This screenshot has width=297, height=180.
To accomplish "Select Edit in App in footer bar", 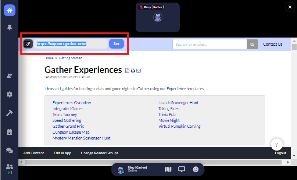I will 62,153.
